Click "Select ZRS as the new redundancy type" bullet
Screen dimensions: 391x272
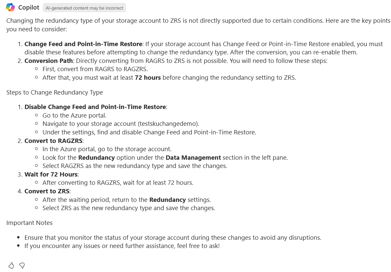click(x=129, y=208)
